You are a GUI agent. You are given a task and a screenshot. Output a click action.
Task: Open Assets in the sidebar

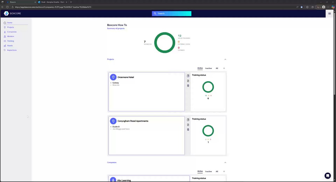[x=10, y=45]
